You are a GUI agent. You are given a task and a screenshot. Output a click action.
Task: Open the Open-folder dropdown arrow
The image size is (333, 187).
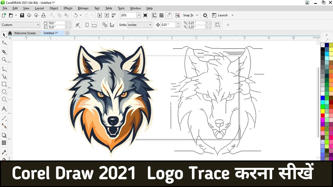[16, 15]
